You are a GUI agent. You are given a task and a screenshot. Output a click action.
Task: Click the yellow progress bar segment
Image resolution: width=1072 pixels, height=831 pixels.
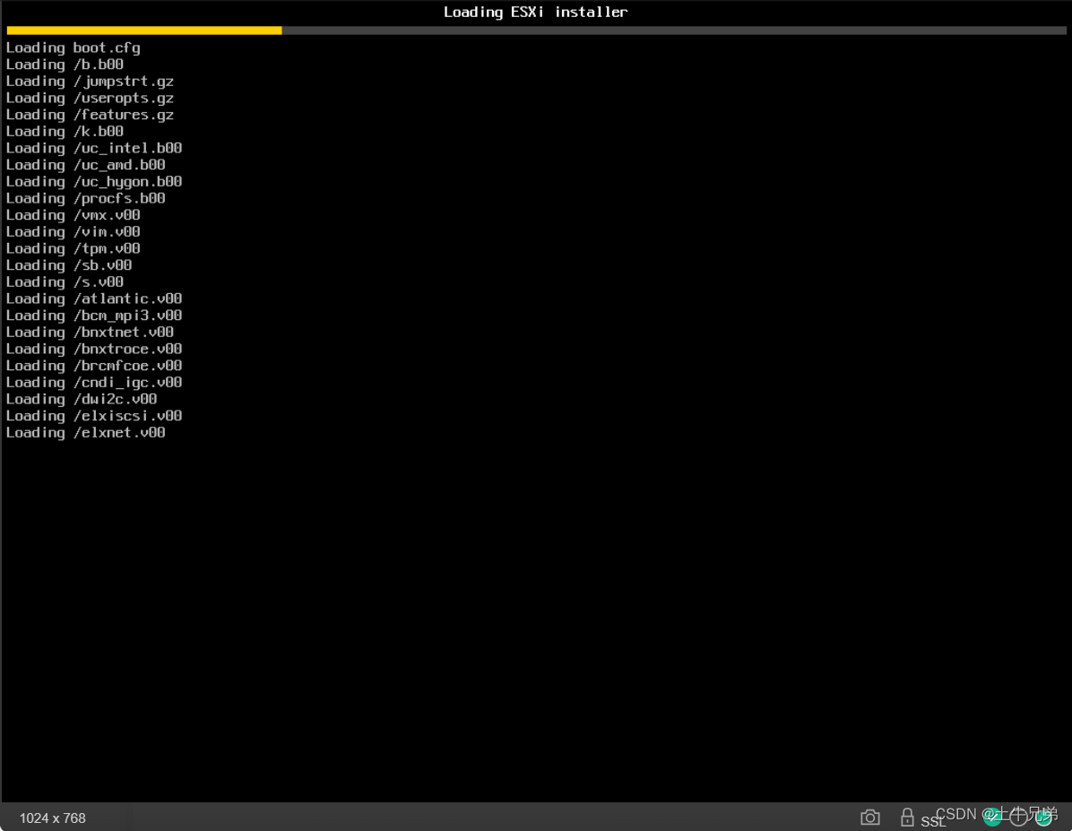[x=143, y=30]
